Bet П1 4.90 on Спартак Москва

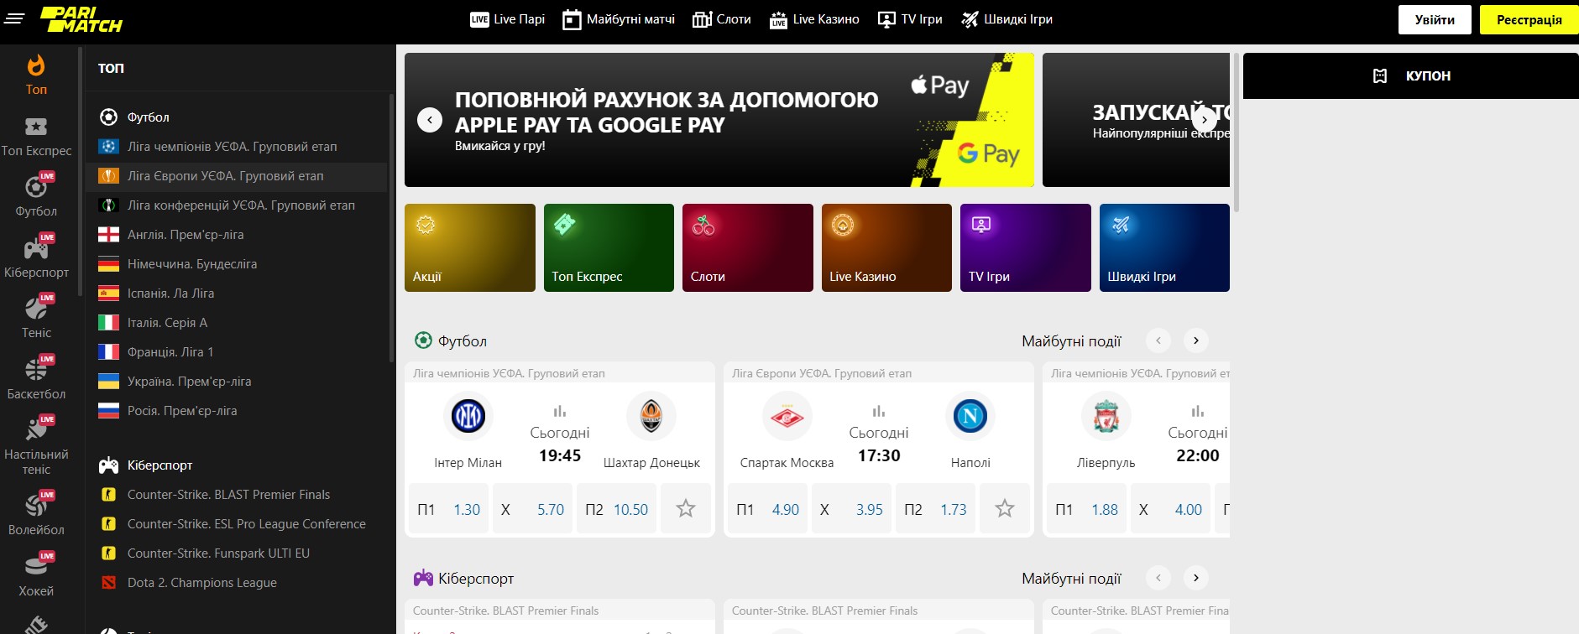pyautogui.click(x=767, y=509)
